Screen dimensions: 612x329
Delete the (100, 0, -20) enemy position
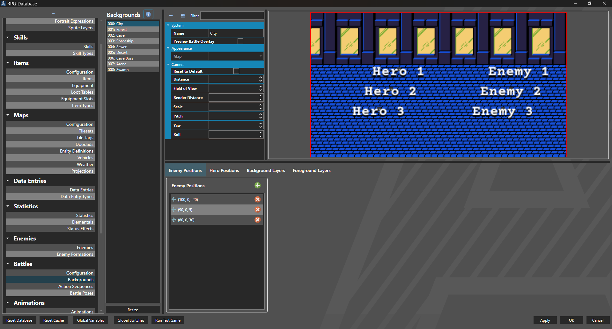[x=257, y=199]
